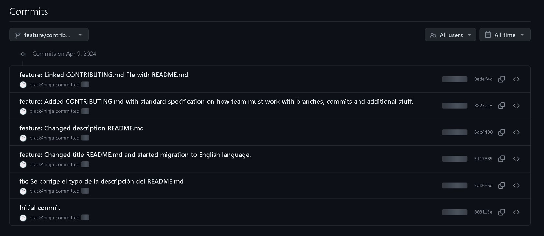Open the All time date filter
Viewport: 544px width, 236px height.
(x=505, y=35)
